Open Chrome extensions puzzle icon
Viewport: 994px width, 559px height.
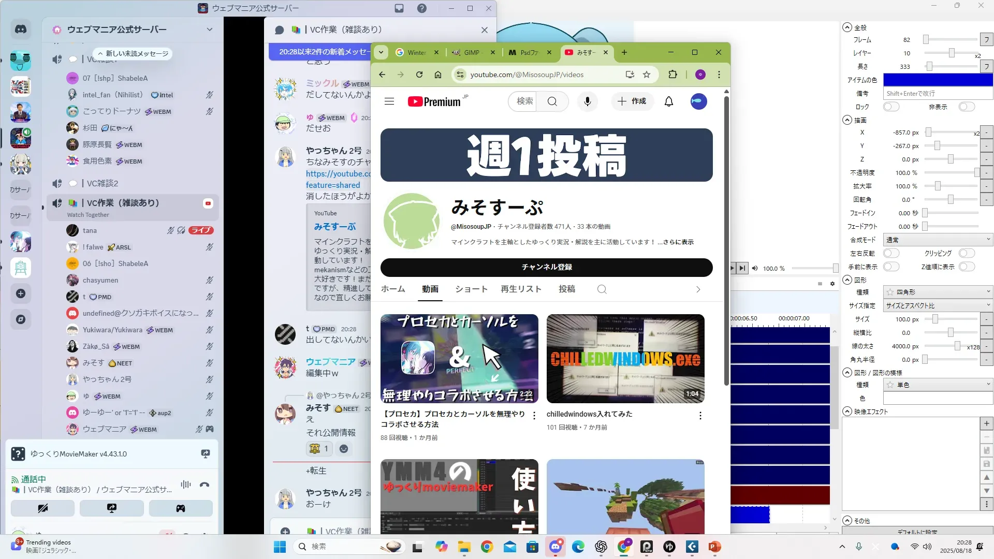[673, 75]
